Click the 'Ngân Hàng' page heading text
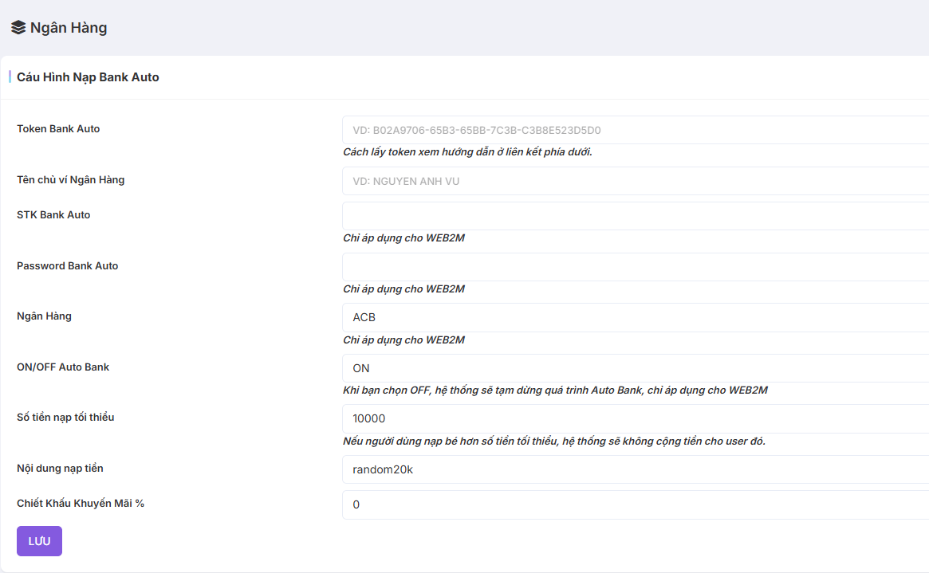The height and width of the screenshot is (573, 929). [69, 28]
